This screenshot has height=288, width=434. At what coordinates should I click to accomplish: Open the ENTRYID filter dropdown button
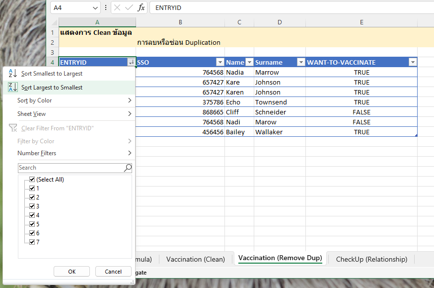[131, 62]
